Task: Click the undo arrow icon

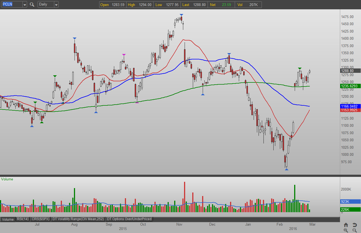Action: point(354,225)
